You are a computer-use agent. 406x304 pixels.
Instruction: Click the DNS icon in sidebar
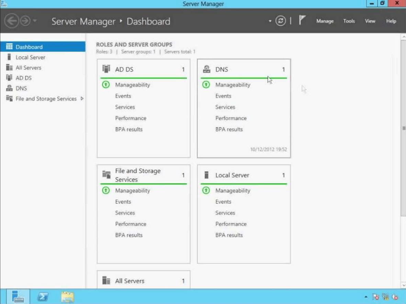(9, 88)
